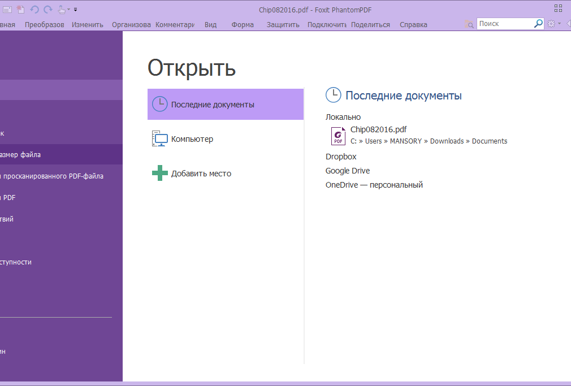Click the magnifier icon inside the Поиск box
571x386 pixels.
(538, 24)
